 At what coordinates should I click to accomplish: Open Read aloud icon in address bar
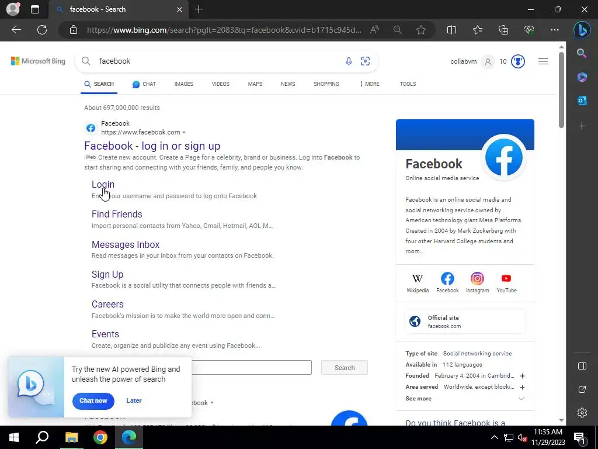tap(374, 30)
